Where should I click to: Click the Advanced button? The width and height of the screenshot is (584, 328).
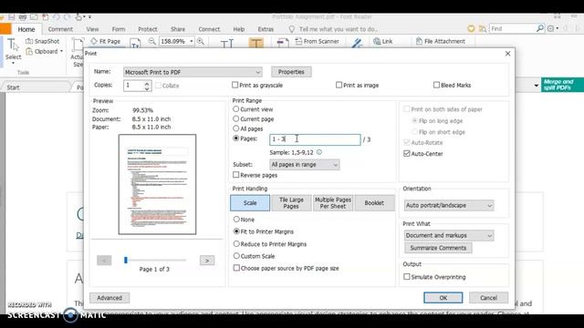109,298
